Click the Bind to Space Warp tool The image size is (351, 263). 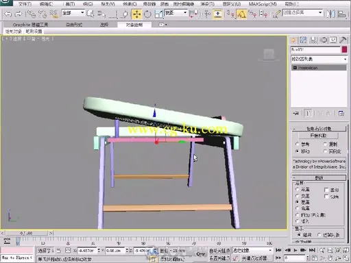(54, 14)
